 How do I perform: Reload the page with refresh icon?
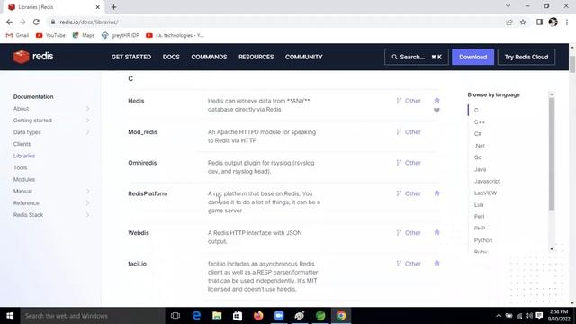(x=36, y=22)
